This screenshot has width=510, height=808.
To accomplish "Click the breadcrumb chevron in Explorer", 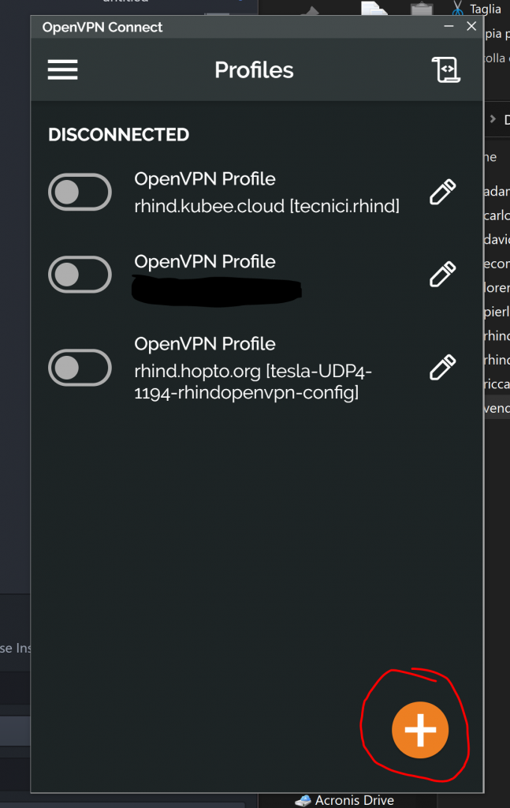I will click(x=493, y=119).
